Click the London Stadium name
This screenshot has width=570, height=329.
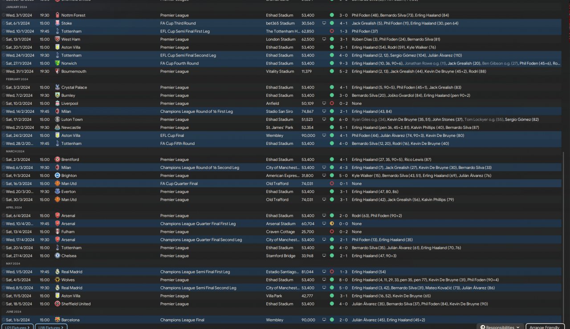(281, 39)
